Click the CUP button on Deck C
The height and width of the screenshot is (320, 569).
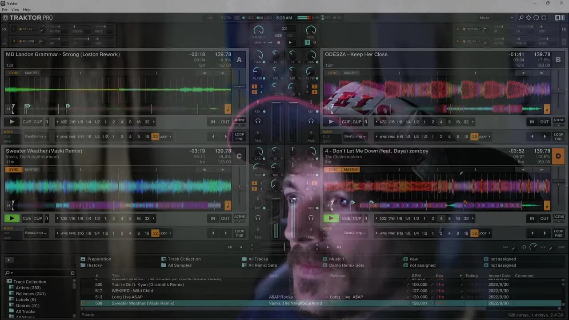[x=38, y=218]
